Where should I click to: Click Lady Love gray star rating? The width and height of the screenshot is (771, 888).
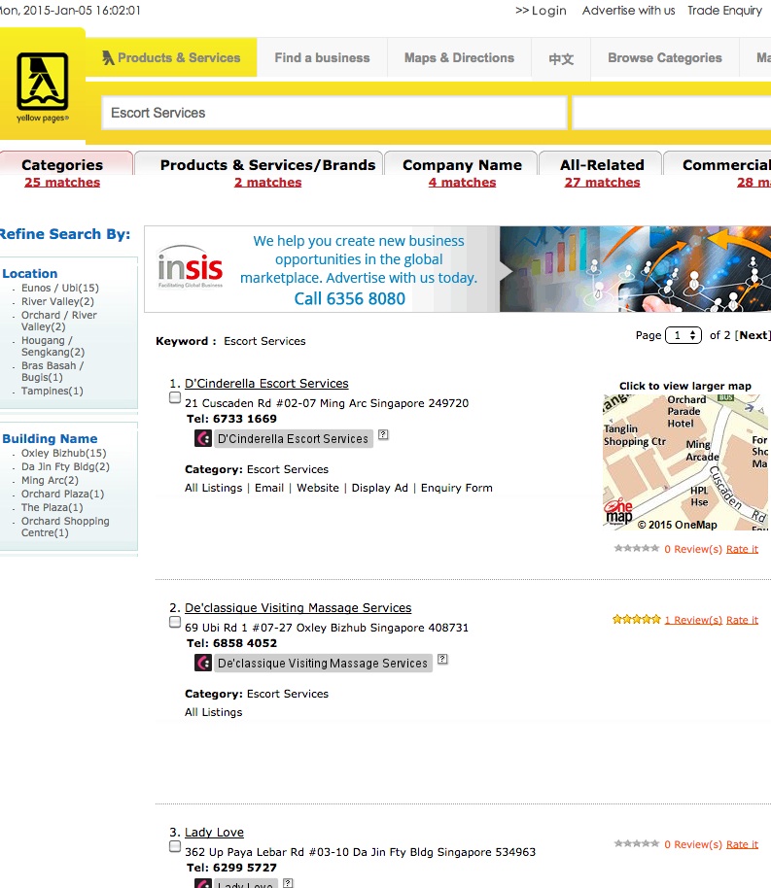pyautogui.click(x=637, y=844)
